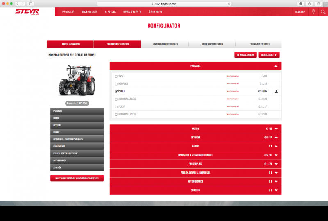Click the person icon on Profi row
Viewport: 328px width, 221px height.
click(x=276, y=91)
